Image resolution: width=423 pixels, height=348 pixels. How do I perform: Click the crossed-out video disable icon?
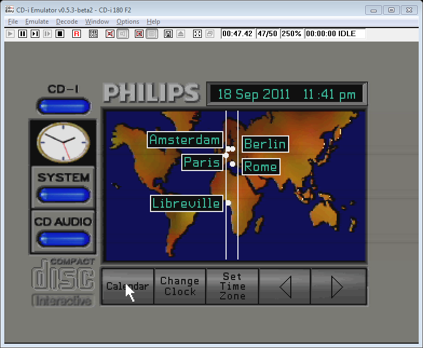point(139,33)
